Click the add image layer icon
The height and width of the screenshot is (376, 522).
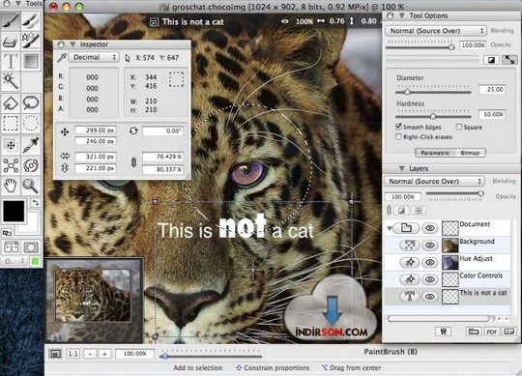tap(508, 332)
